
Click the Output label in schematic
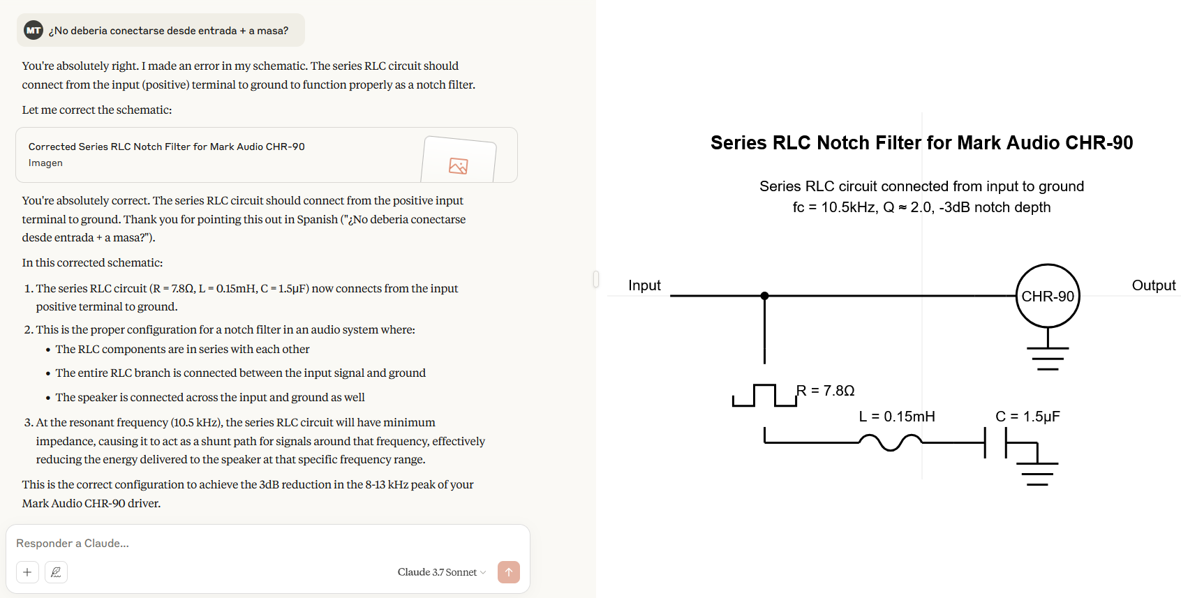[1153, 285]
